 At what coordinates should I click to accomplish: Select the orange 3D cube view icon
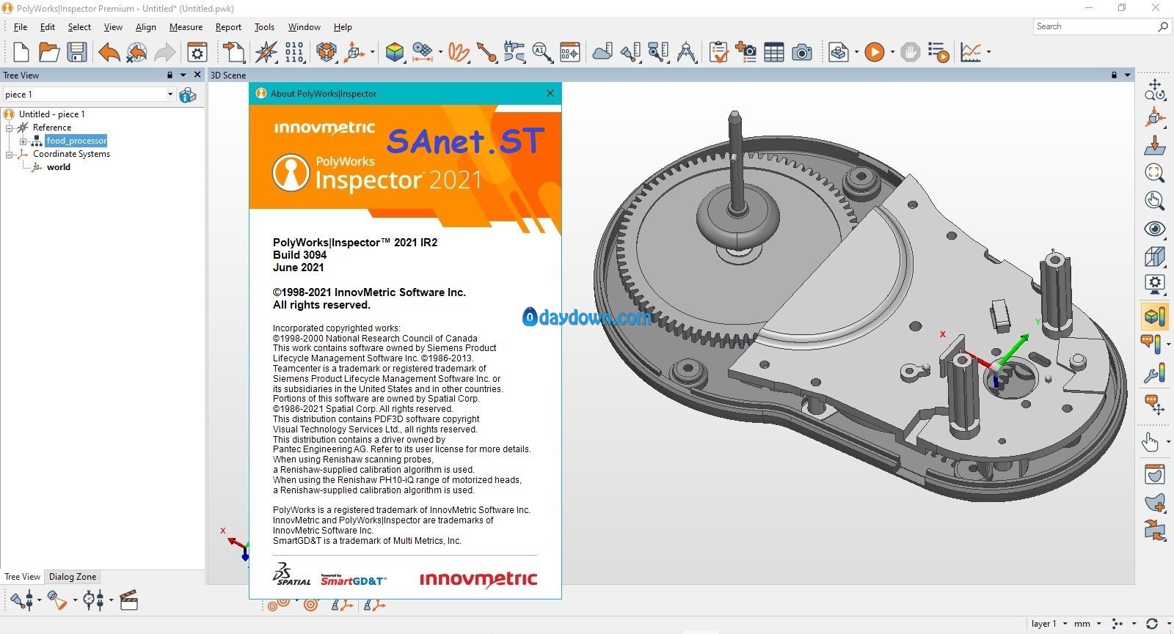pos(327,52)
